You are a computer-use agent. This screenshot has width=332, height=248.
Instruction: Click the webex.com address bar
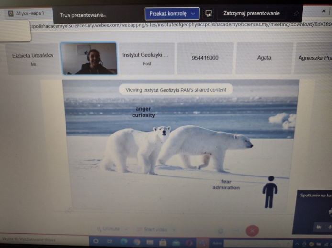click(x=180, y=25)
